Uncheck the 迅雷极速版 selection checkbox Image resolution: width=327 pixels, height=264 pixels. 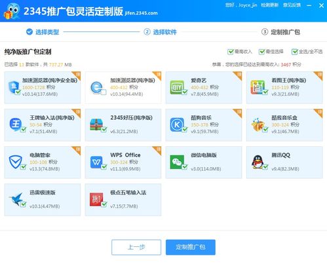click(x=23, y=204)
